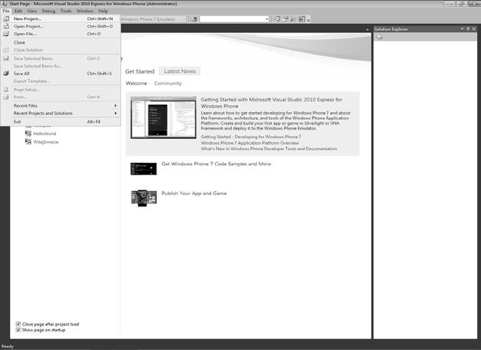The image size is (481, 350).
Task: Close the Solution Explorer panel
Action: 474,29
